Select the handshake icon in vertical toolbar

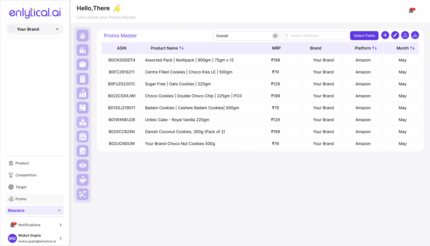(x=83, y=180)
